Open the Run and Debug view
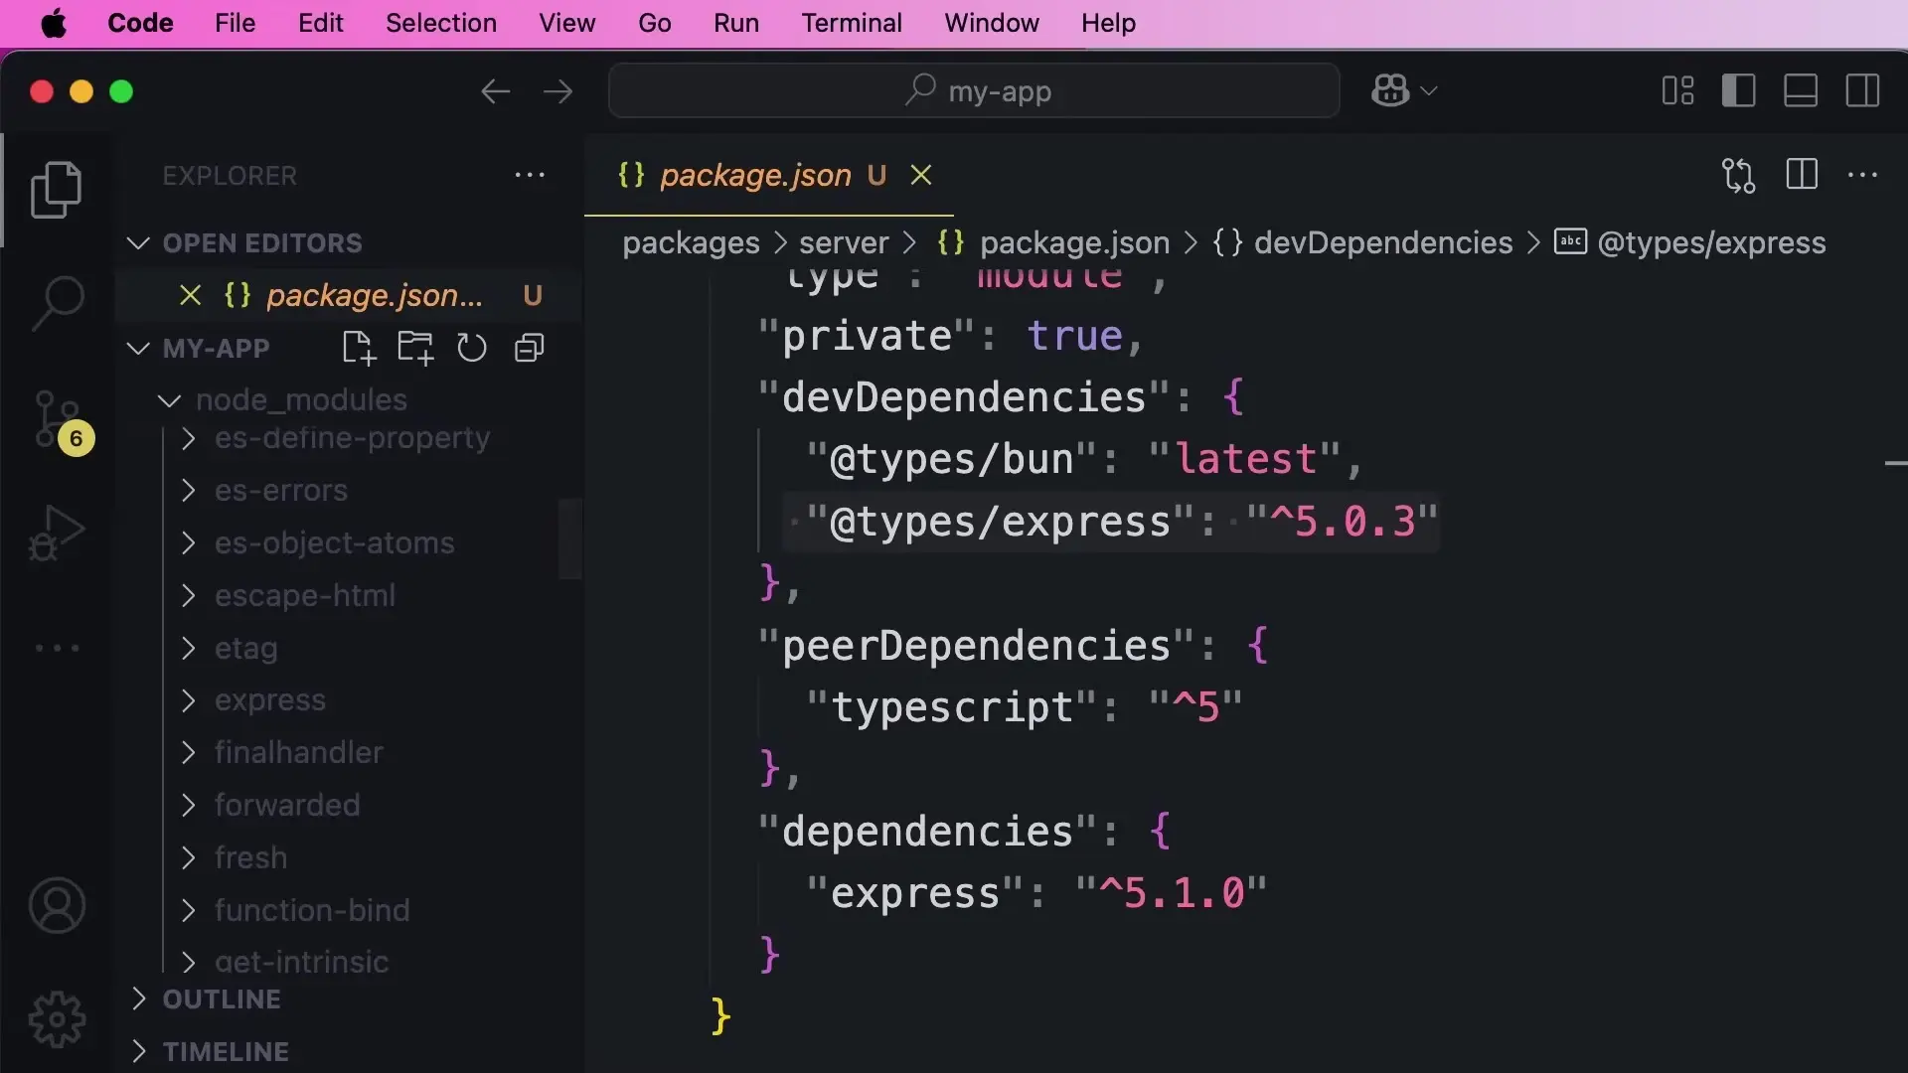This screenshot has width=1908, height=1073. [x=58, y=534]
